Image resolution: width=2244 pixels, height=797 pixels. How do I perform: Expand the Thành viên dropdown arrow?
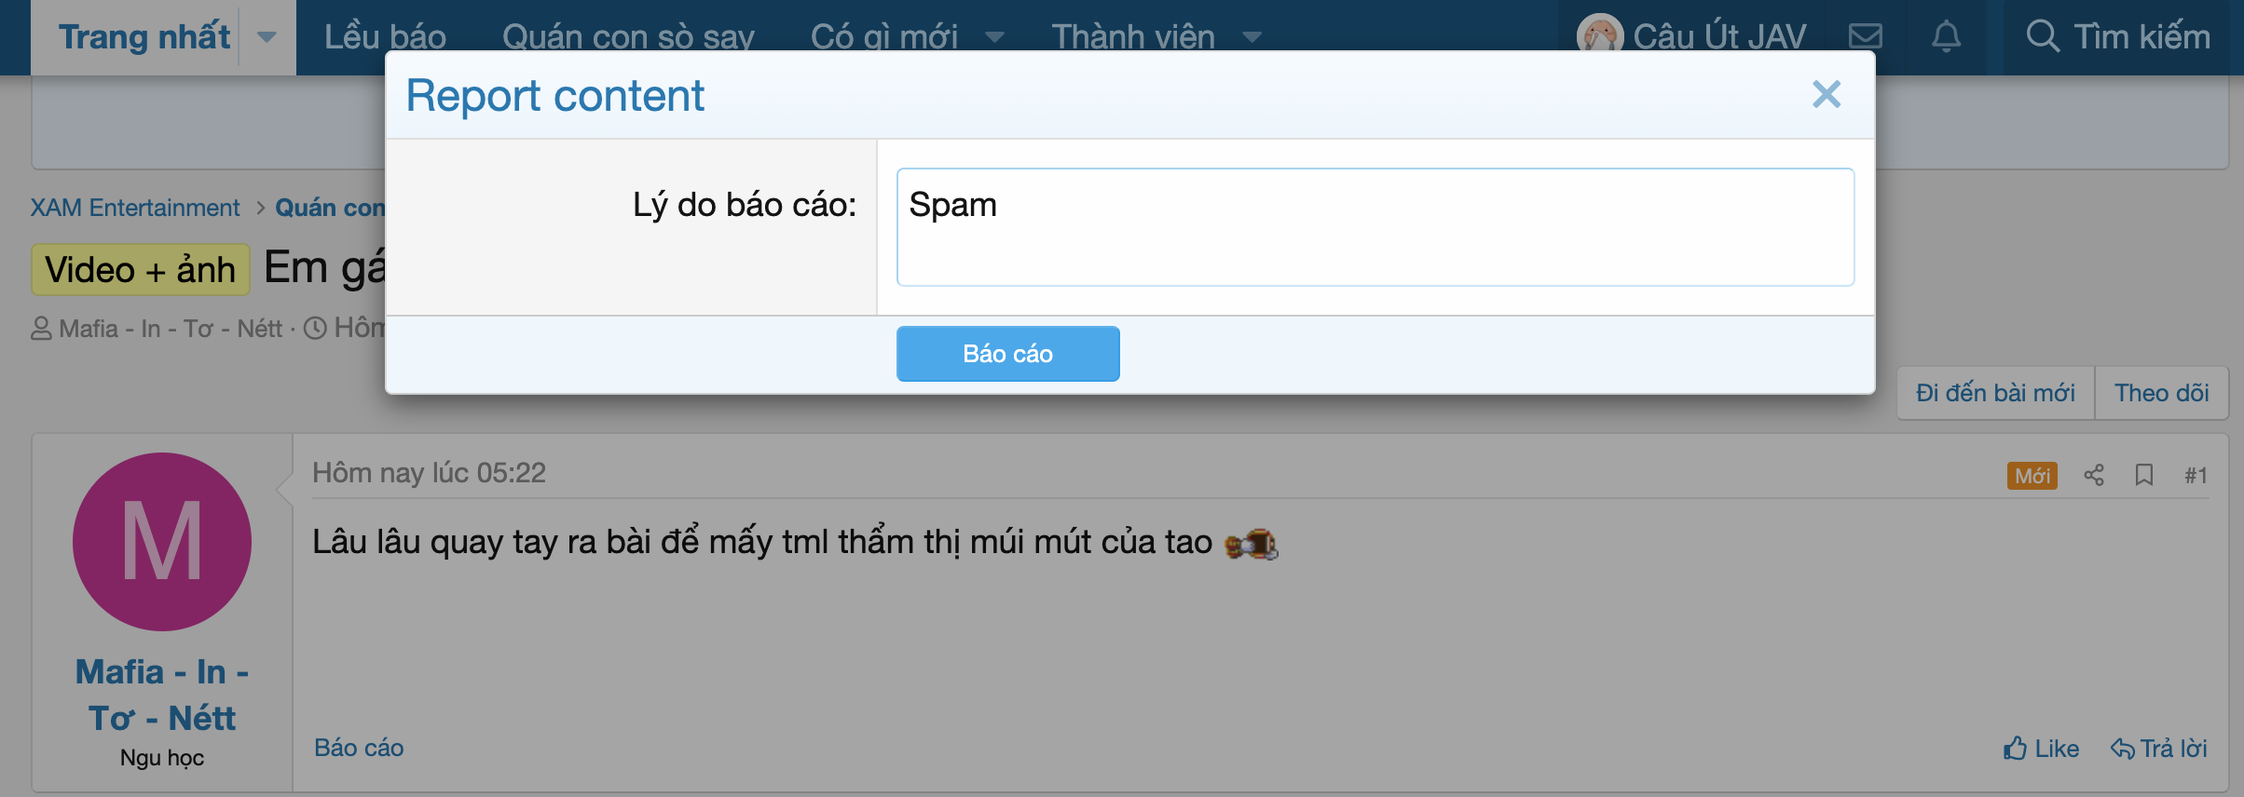coord(1252,37)
